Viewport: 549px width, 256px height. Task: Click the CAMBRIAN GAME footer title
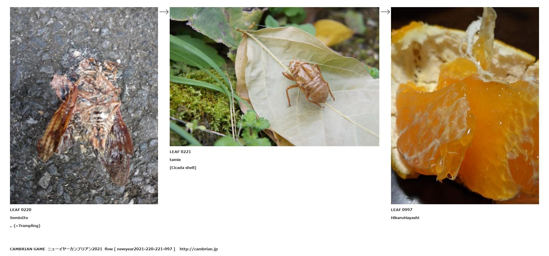(x=27, y=249)
